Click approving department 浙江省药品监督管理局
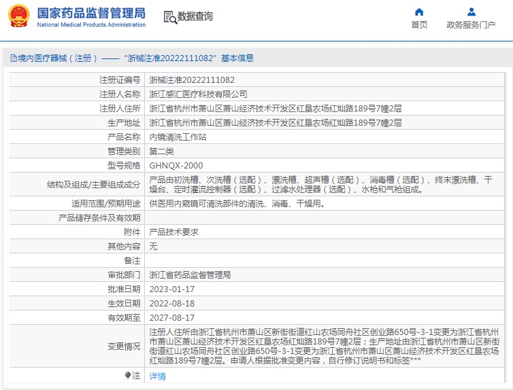Image resolution: width=513 pixels, height=390 pixels. [190, 275]
